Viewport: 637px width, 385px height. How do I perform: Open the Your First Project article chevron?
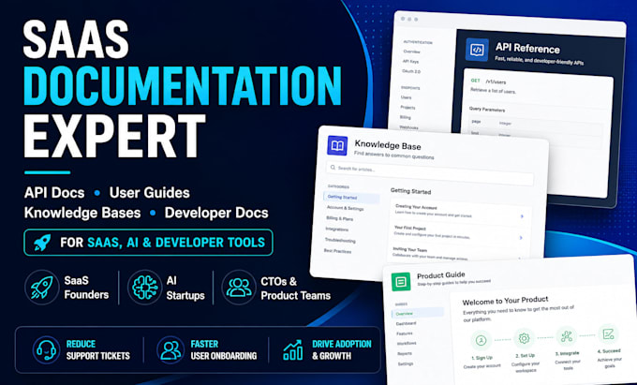(521, 238)
